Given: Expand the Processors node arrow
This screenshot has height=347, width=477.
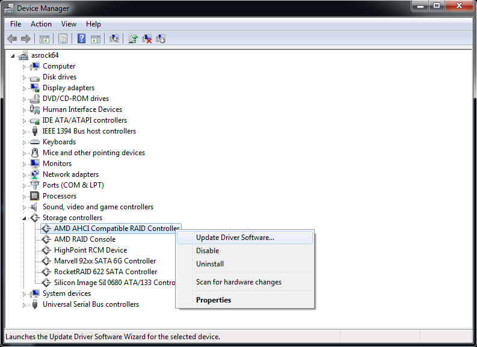Looking at the screenshot, I should pos(24,197).
